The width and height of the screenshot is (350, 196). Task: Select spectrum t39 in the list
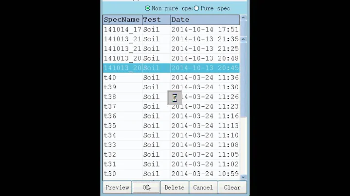coord(171,87)
